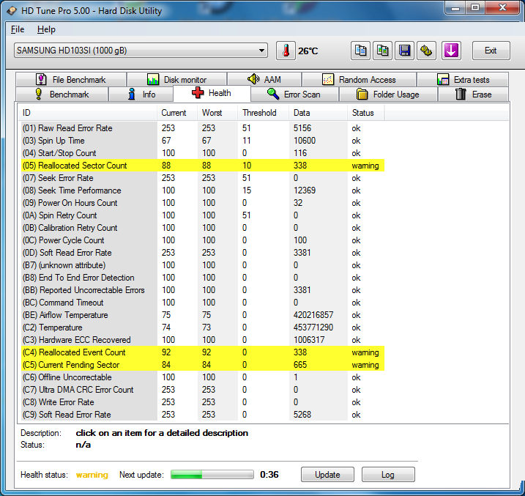Click the 26°C temperature reading

(x=308, y=51)
